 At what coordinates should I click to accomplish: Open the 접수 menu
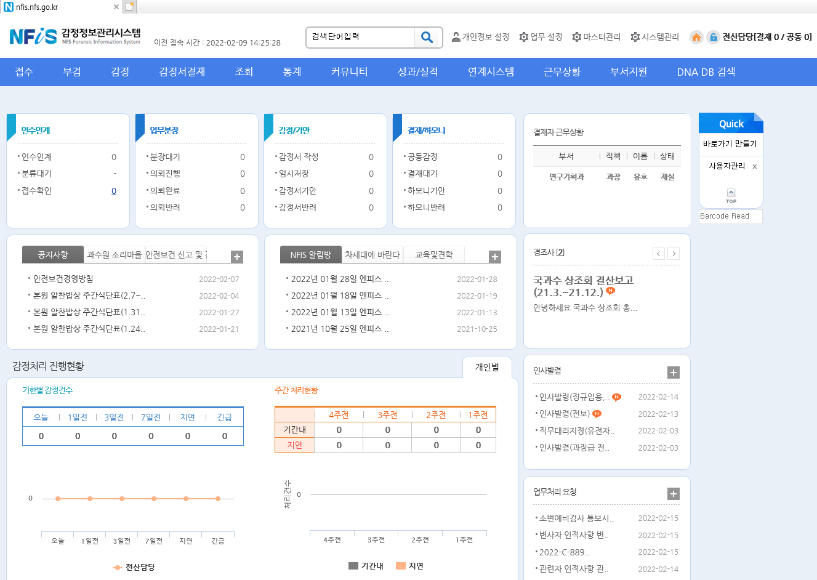pyautogui.click(x=24, y=72)
